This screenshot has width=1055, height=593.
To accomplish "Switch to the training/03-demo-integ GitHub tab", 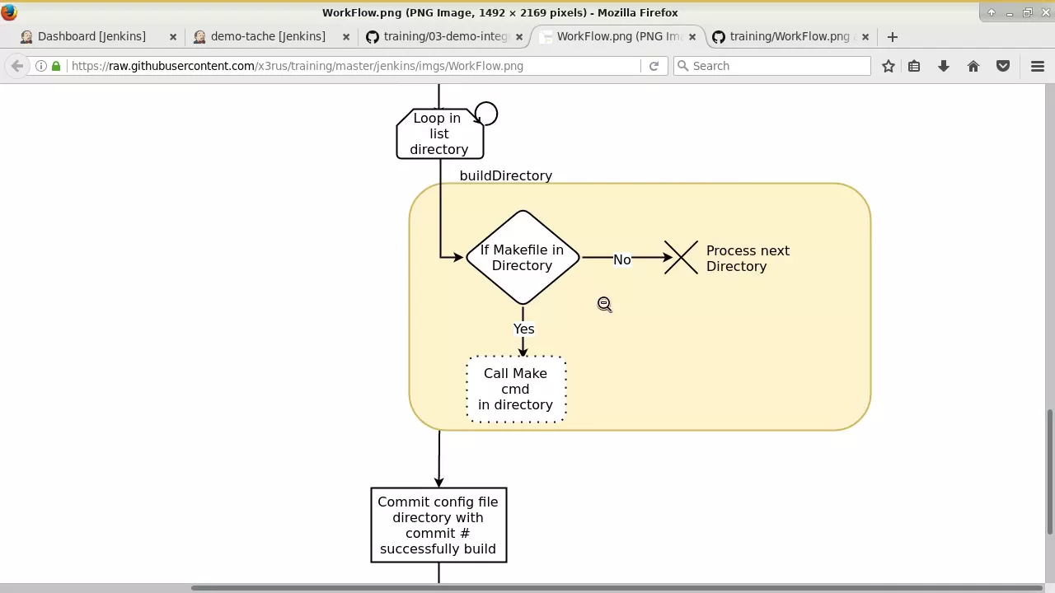I will pos(446,36).
